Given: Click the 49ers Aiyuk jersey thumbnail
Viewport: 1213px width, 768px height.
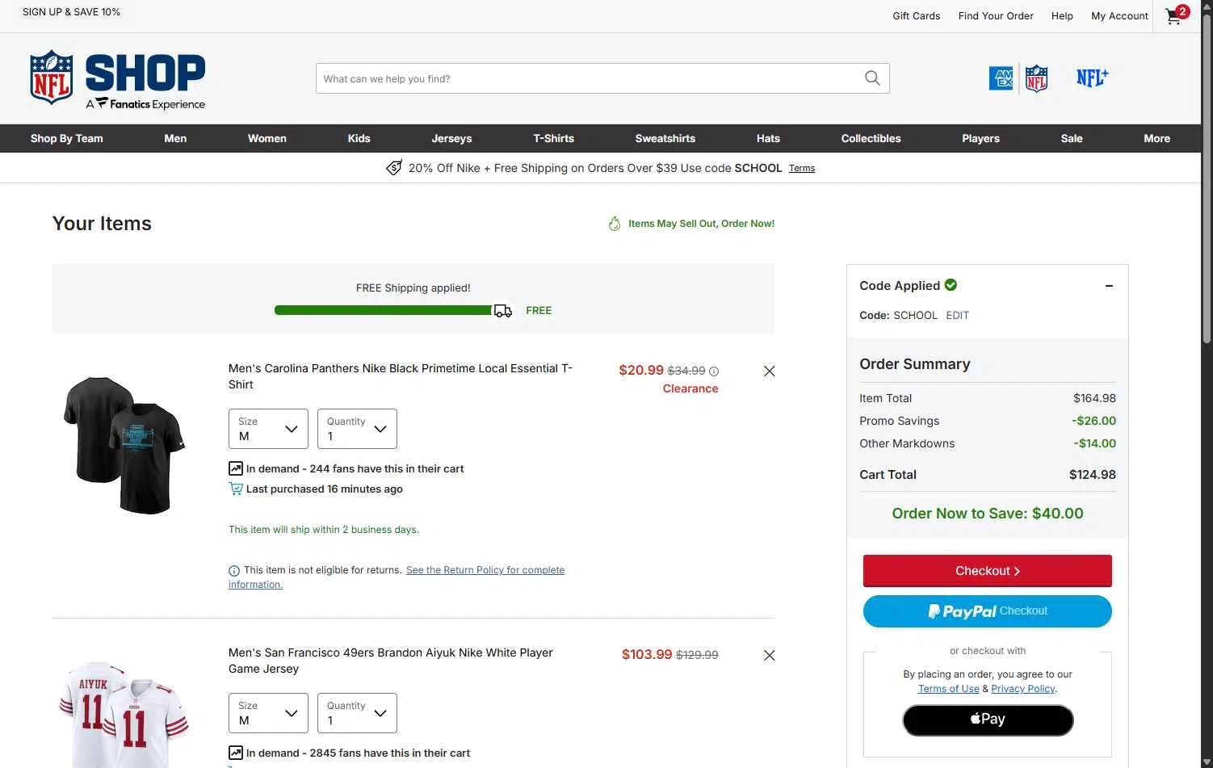Looking at the screenshot, I should [124, 715].
